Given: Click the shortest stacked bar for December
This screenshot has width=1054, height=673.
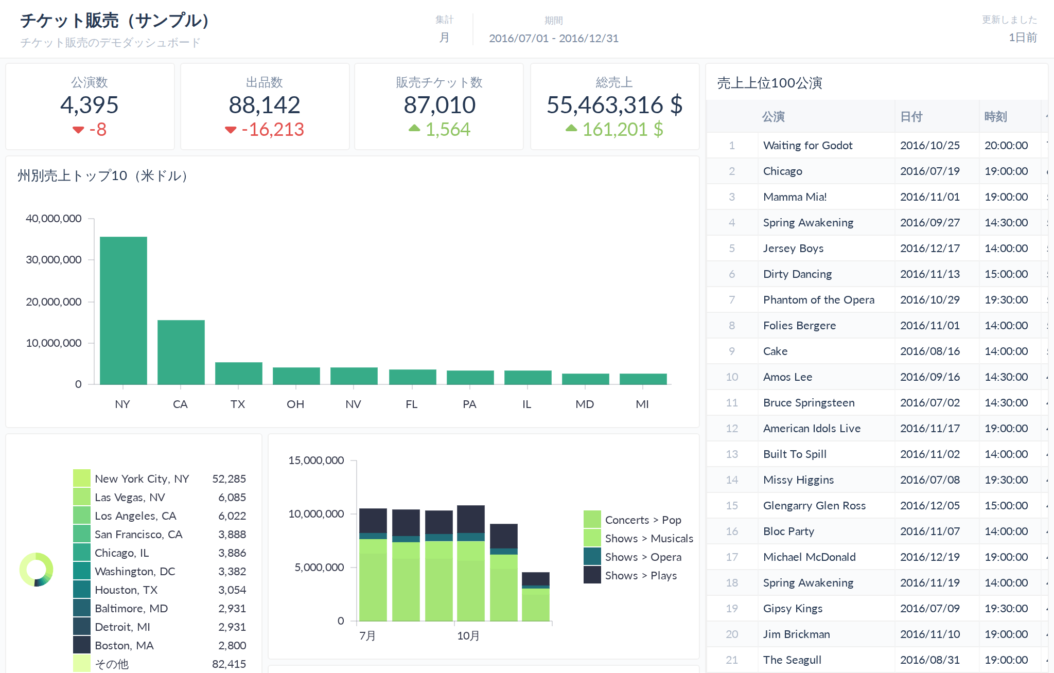Looking at the screenshot, I should coord(536,596).
